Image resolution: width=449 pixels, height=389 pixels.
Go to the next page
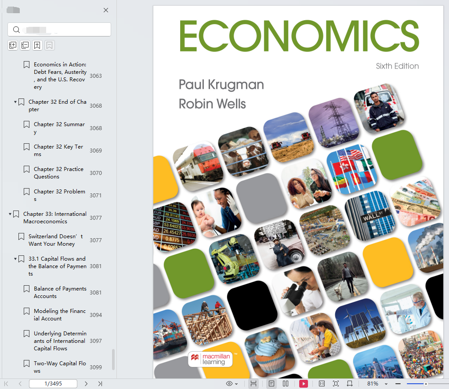coord(86,384)
